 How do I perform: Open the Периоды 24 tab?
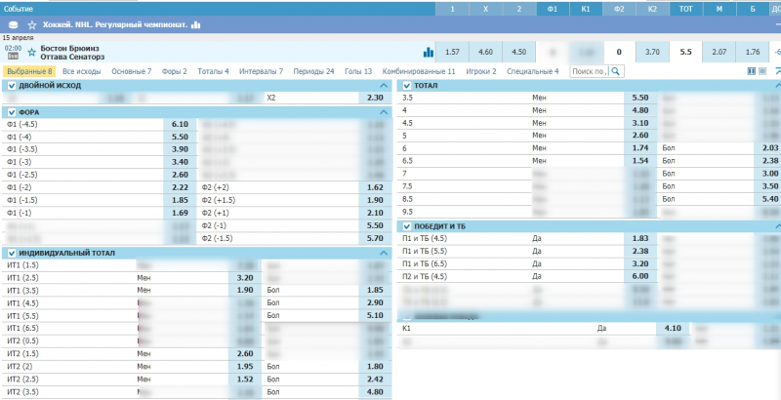coord(313,71)
